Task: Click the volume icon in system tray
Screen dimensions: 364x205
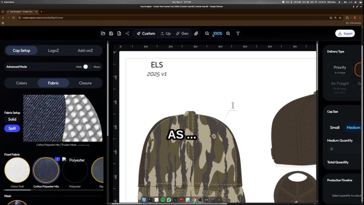Action: pos(345,2)
